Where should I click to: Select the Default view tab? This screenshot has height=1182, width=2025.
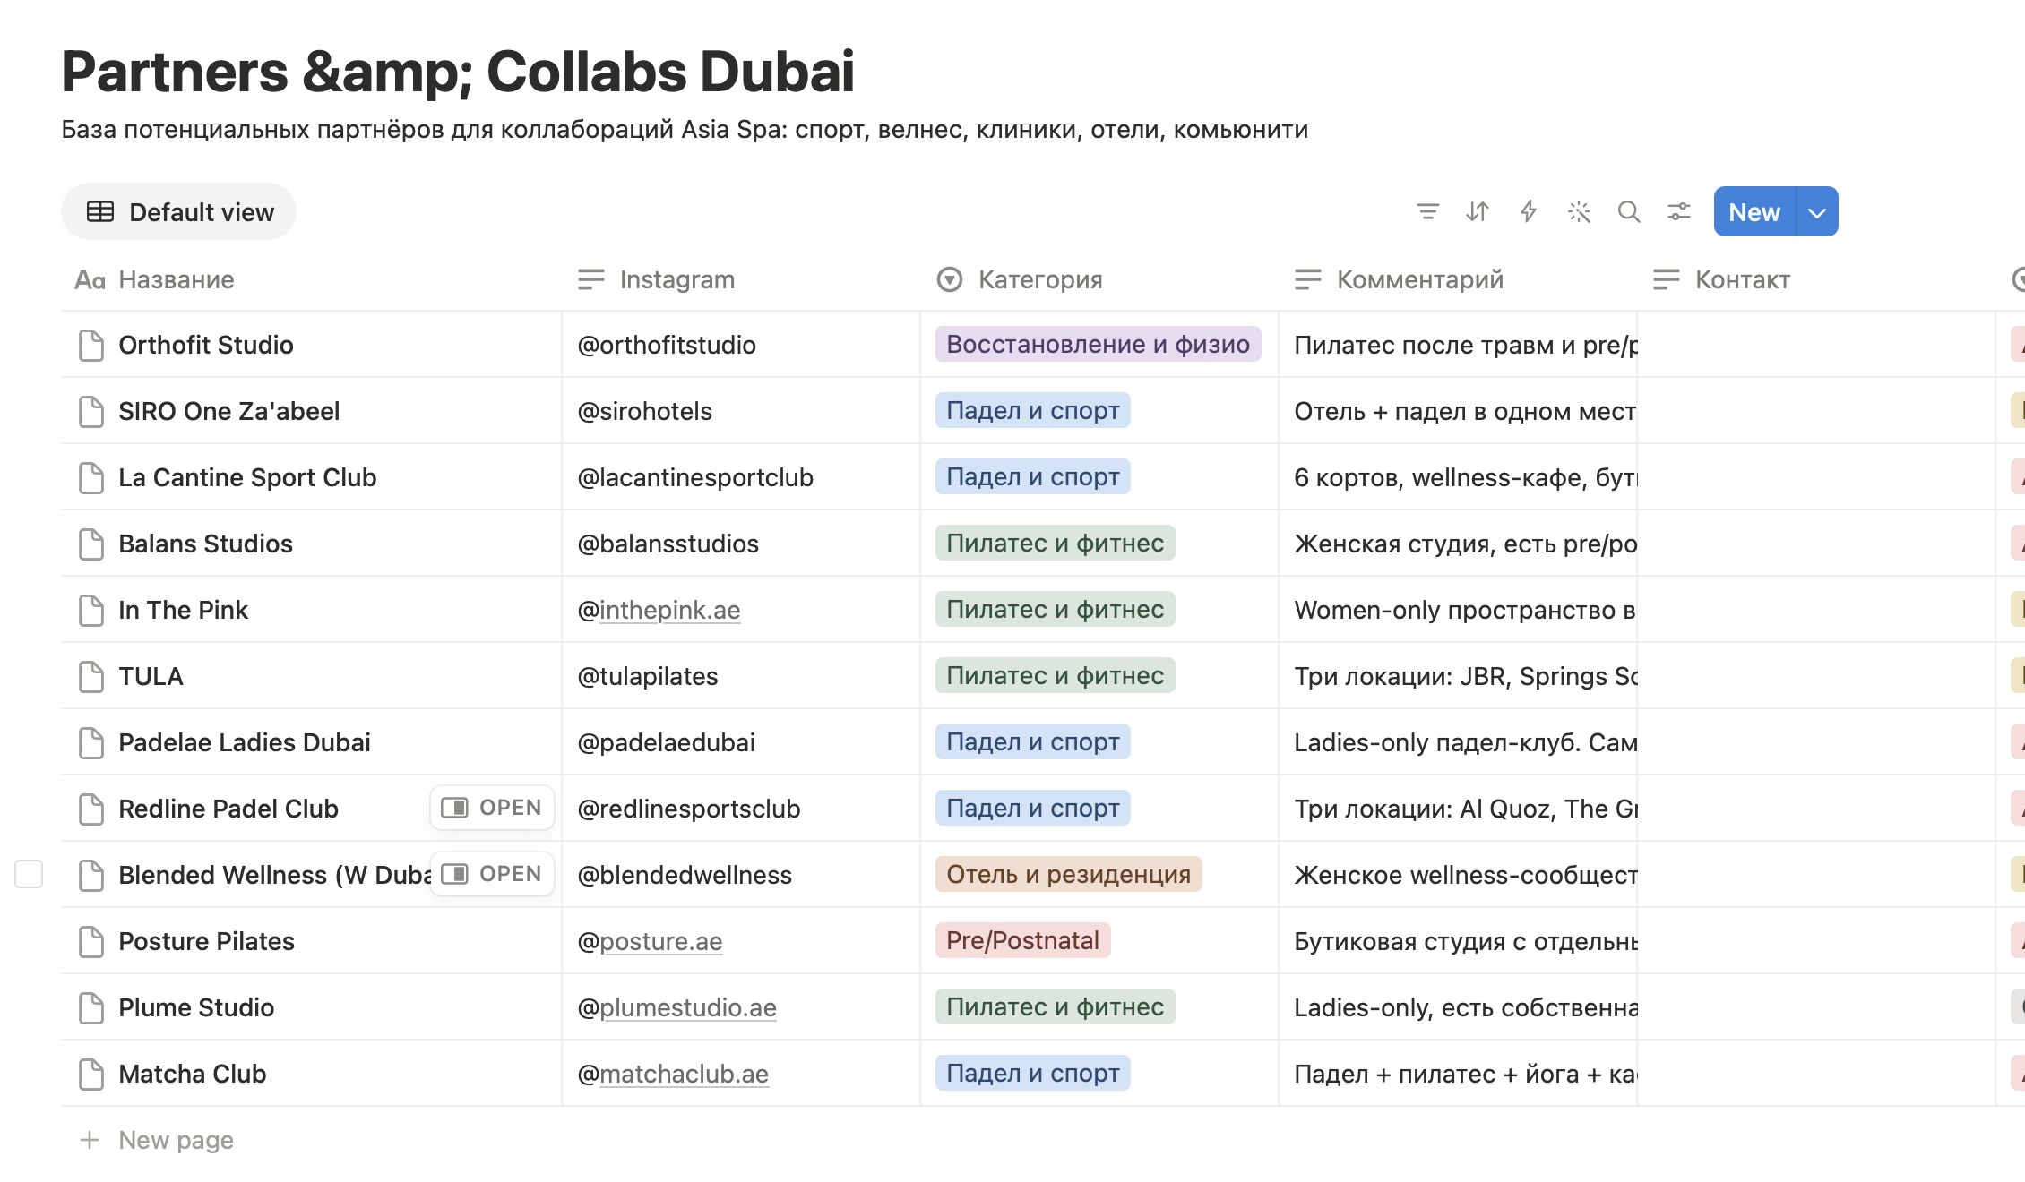pos(178,212)
